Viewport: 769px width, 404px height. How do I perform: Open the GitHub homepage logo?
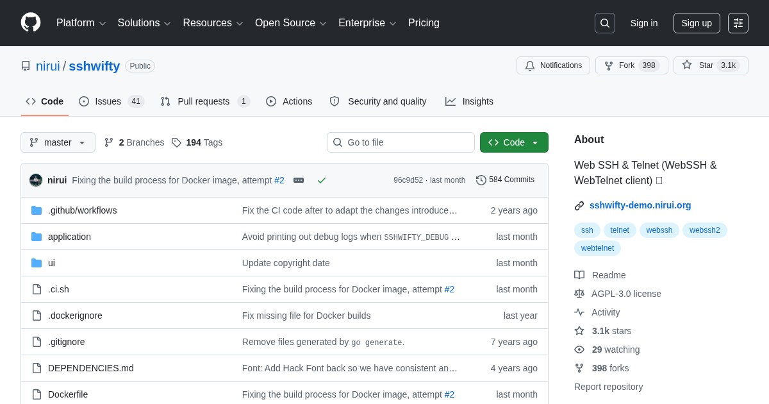pyautogui.click(x=31, y=23)
